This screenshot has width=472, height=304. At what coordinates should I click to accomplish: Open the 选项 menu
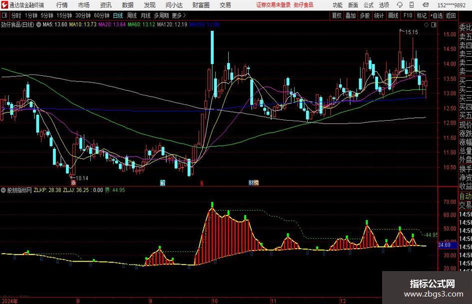pos(384,5)
